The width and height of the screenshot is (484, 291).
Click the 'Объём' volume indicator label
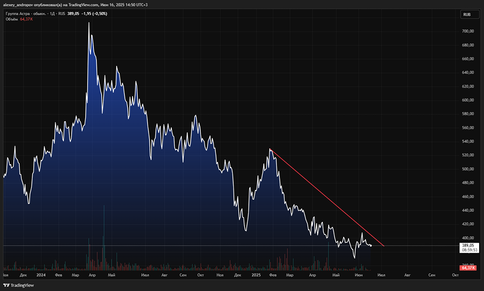click(12, 19)
